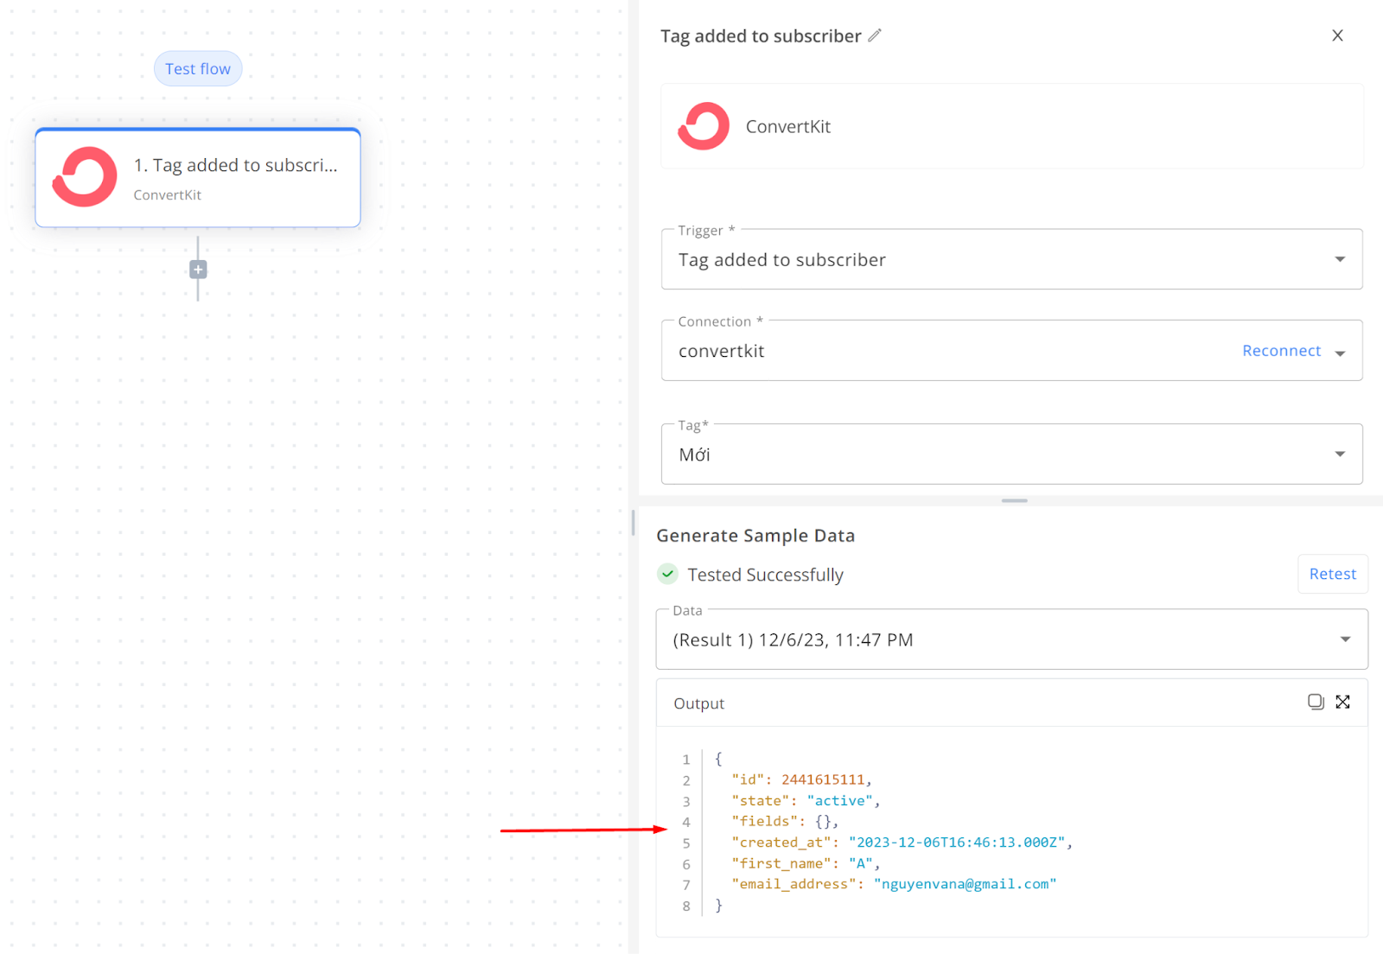The height and width of the screenshot is (954, 1383).
Task: Select the Tag added to subscriber flow step
Action: [198, 178]
